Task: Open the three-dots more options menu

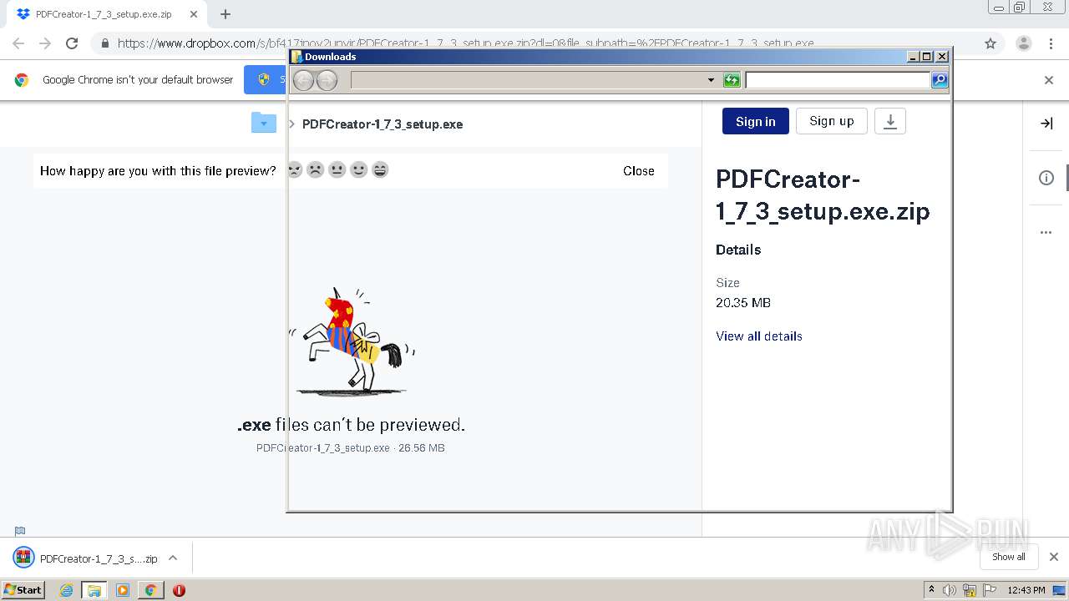Action: (1046, 233)
